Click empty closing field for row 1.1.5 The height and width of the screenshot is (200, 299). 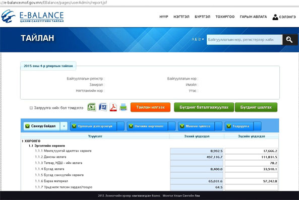pyautogui.click(x=251, y=175)
